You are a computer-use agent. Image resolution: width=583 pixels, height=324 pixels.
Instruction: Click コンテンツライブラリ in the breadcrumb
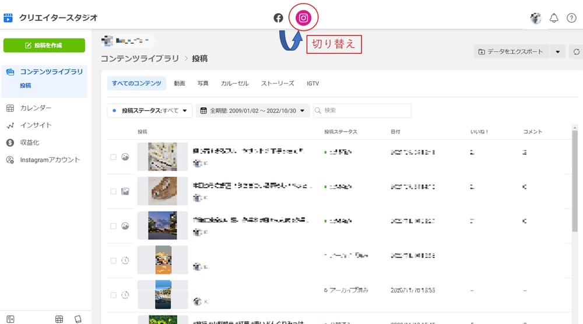(x=140, y=59)
